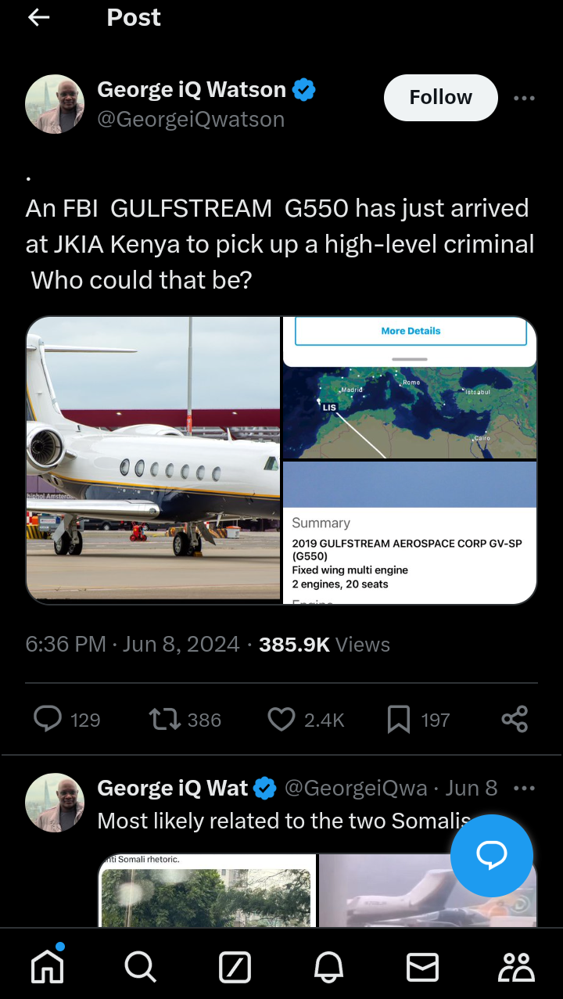Open Grok slash icon tab
Image resolution: width=563 pixels, height=999 pixels.
[235, 968]
